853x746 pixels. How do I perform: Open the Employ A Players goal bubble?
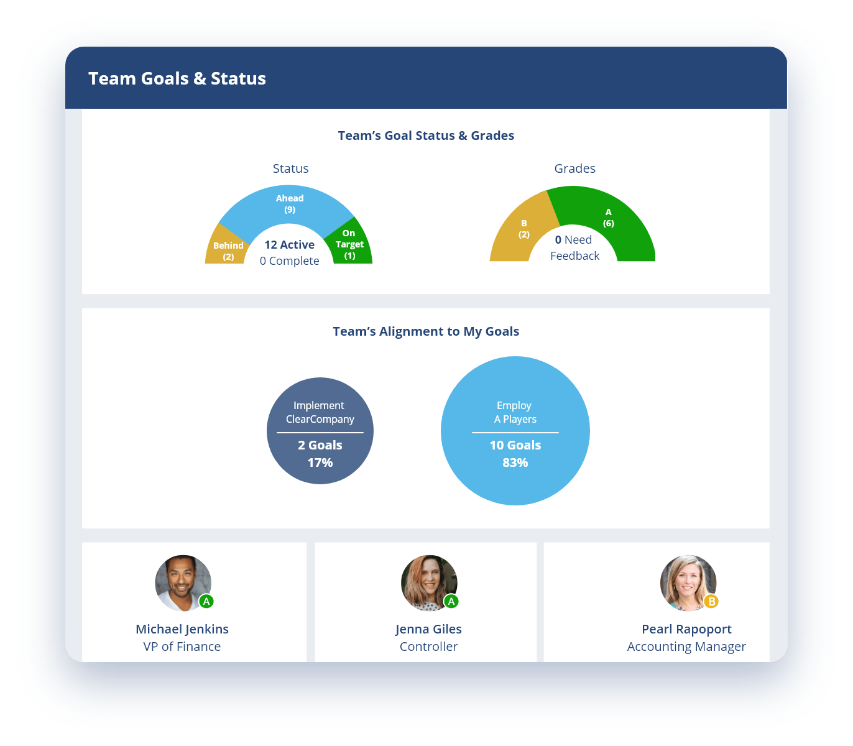pyautogui.click(x=515, y=431)
